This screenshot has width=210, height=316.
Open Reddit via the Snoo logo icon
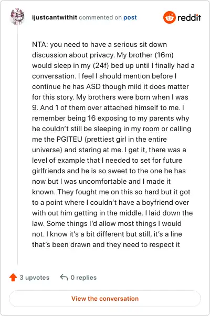pos(169,17)
